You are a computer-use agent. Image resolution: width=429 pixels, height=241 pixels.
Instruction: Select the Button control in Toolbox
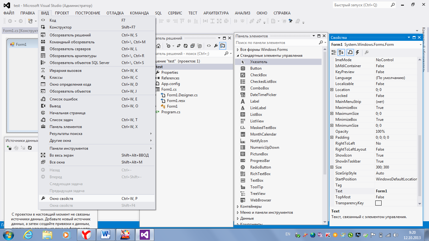click(278, 68)
